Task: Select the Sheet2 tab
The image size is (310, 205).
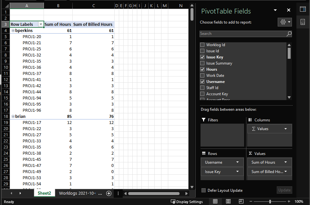Action: [x=44, y=193]
